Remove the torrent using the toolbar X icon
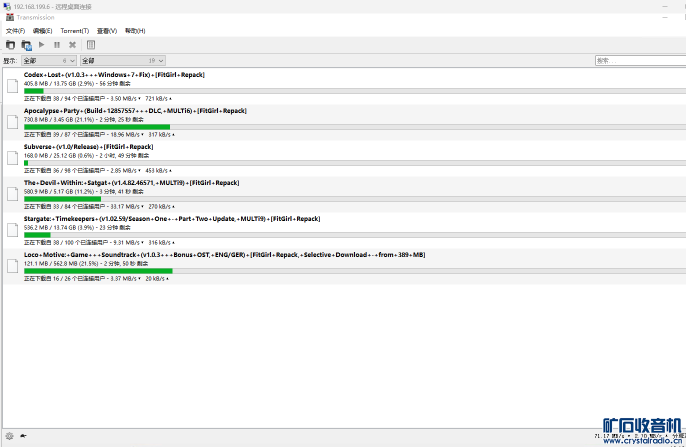 (x=72, y=45)
